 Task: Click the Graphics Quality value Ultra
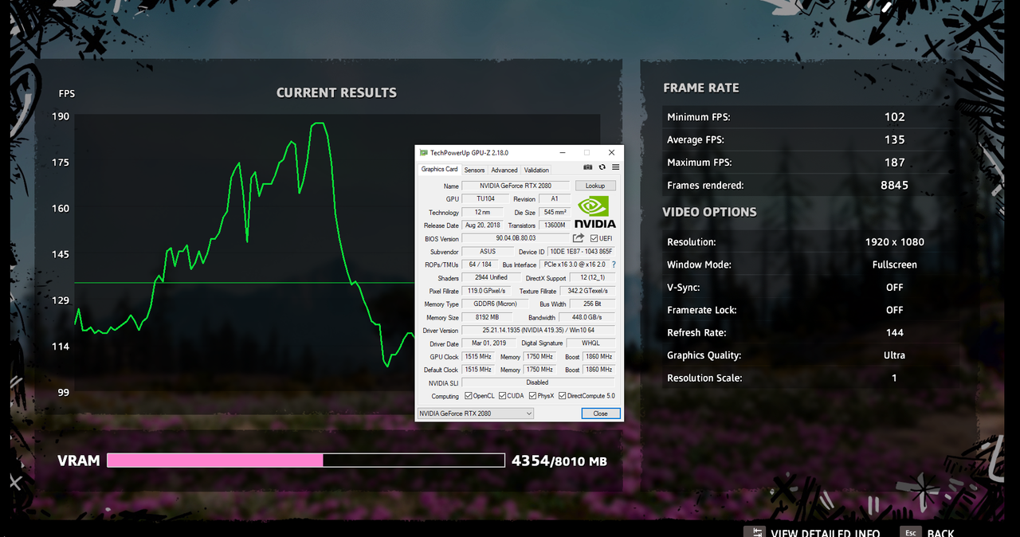(894, 355)
